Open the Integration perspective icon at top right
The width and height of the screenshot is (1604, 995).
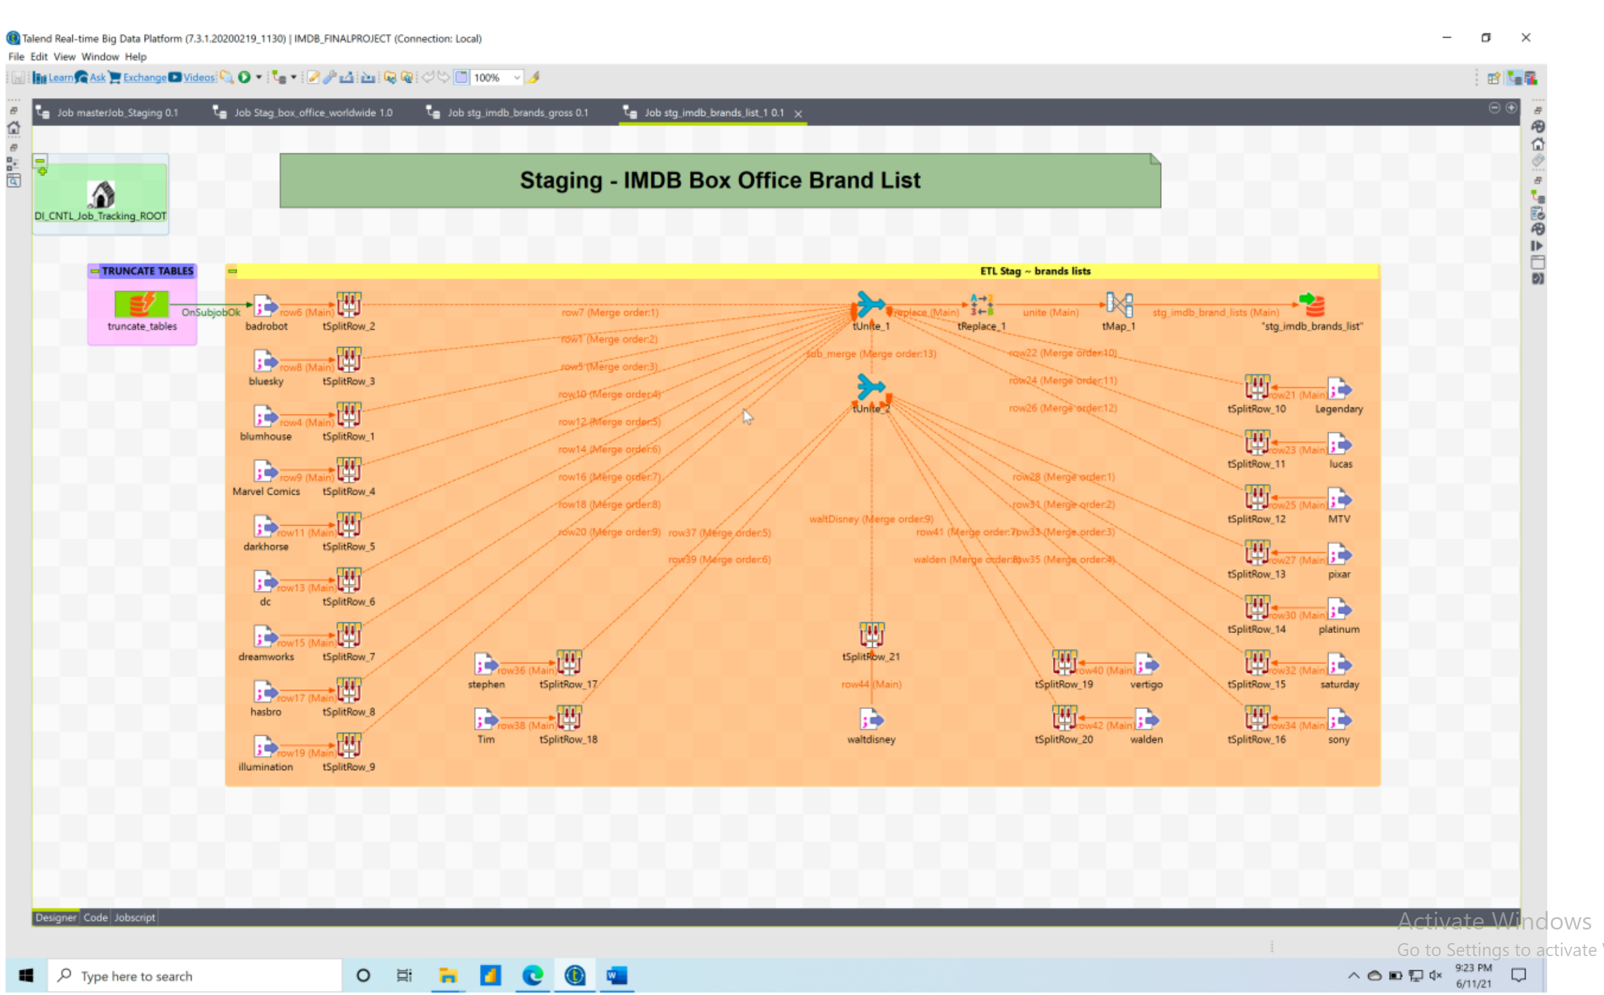[x=1514, y=78]
